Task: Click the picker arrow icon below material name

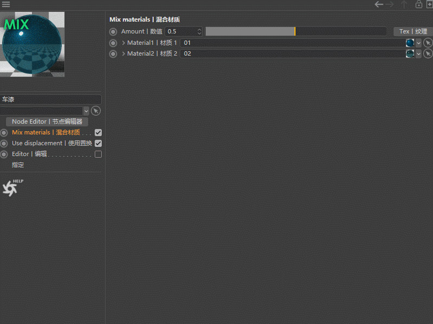Action: [x=96, y=111]
